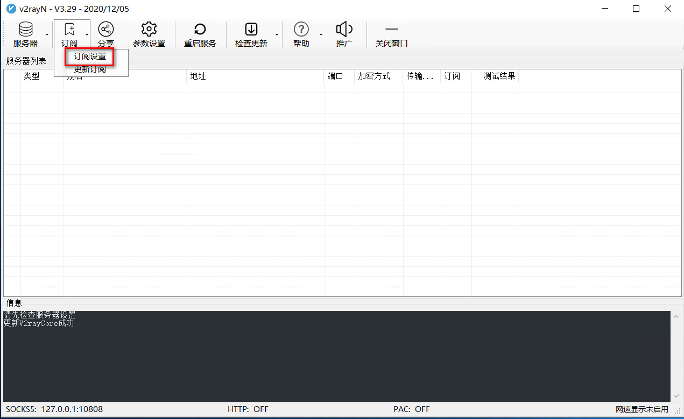684x419 pixels.
Task: Expand the dropdown arrow beside 检查更新
Action: 277,35
